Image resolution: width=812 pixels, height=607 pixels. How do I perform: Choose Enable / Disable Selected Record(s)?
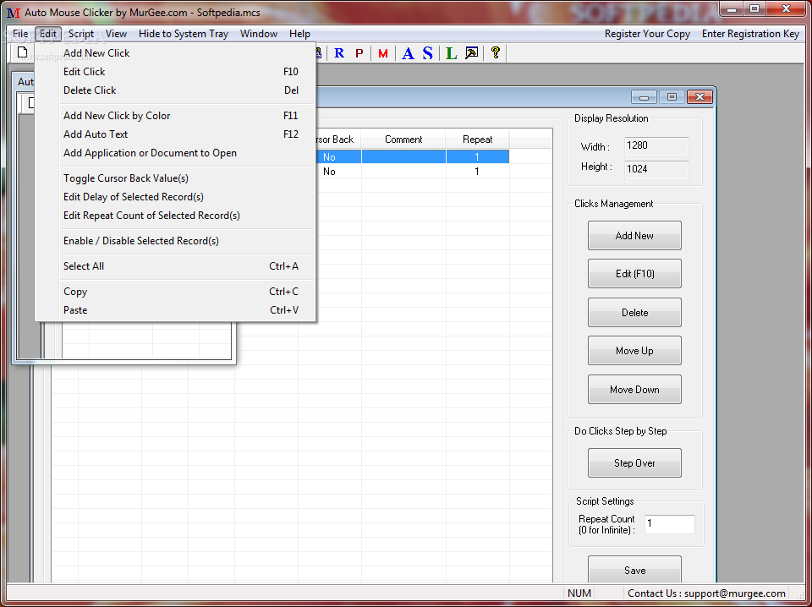coord(176,241)
